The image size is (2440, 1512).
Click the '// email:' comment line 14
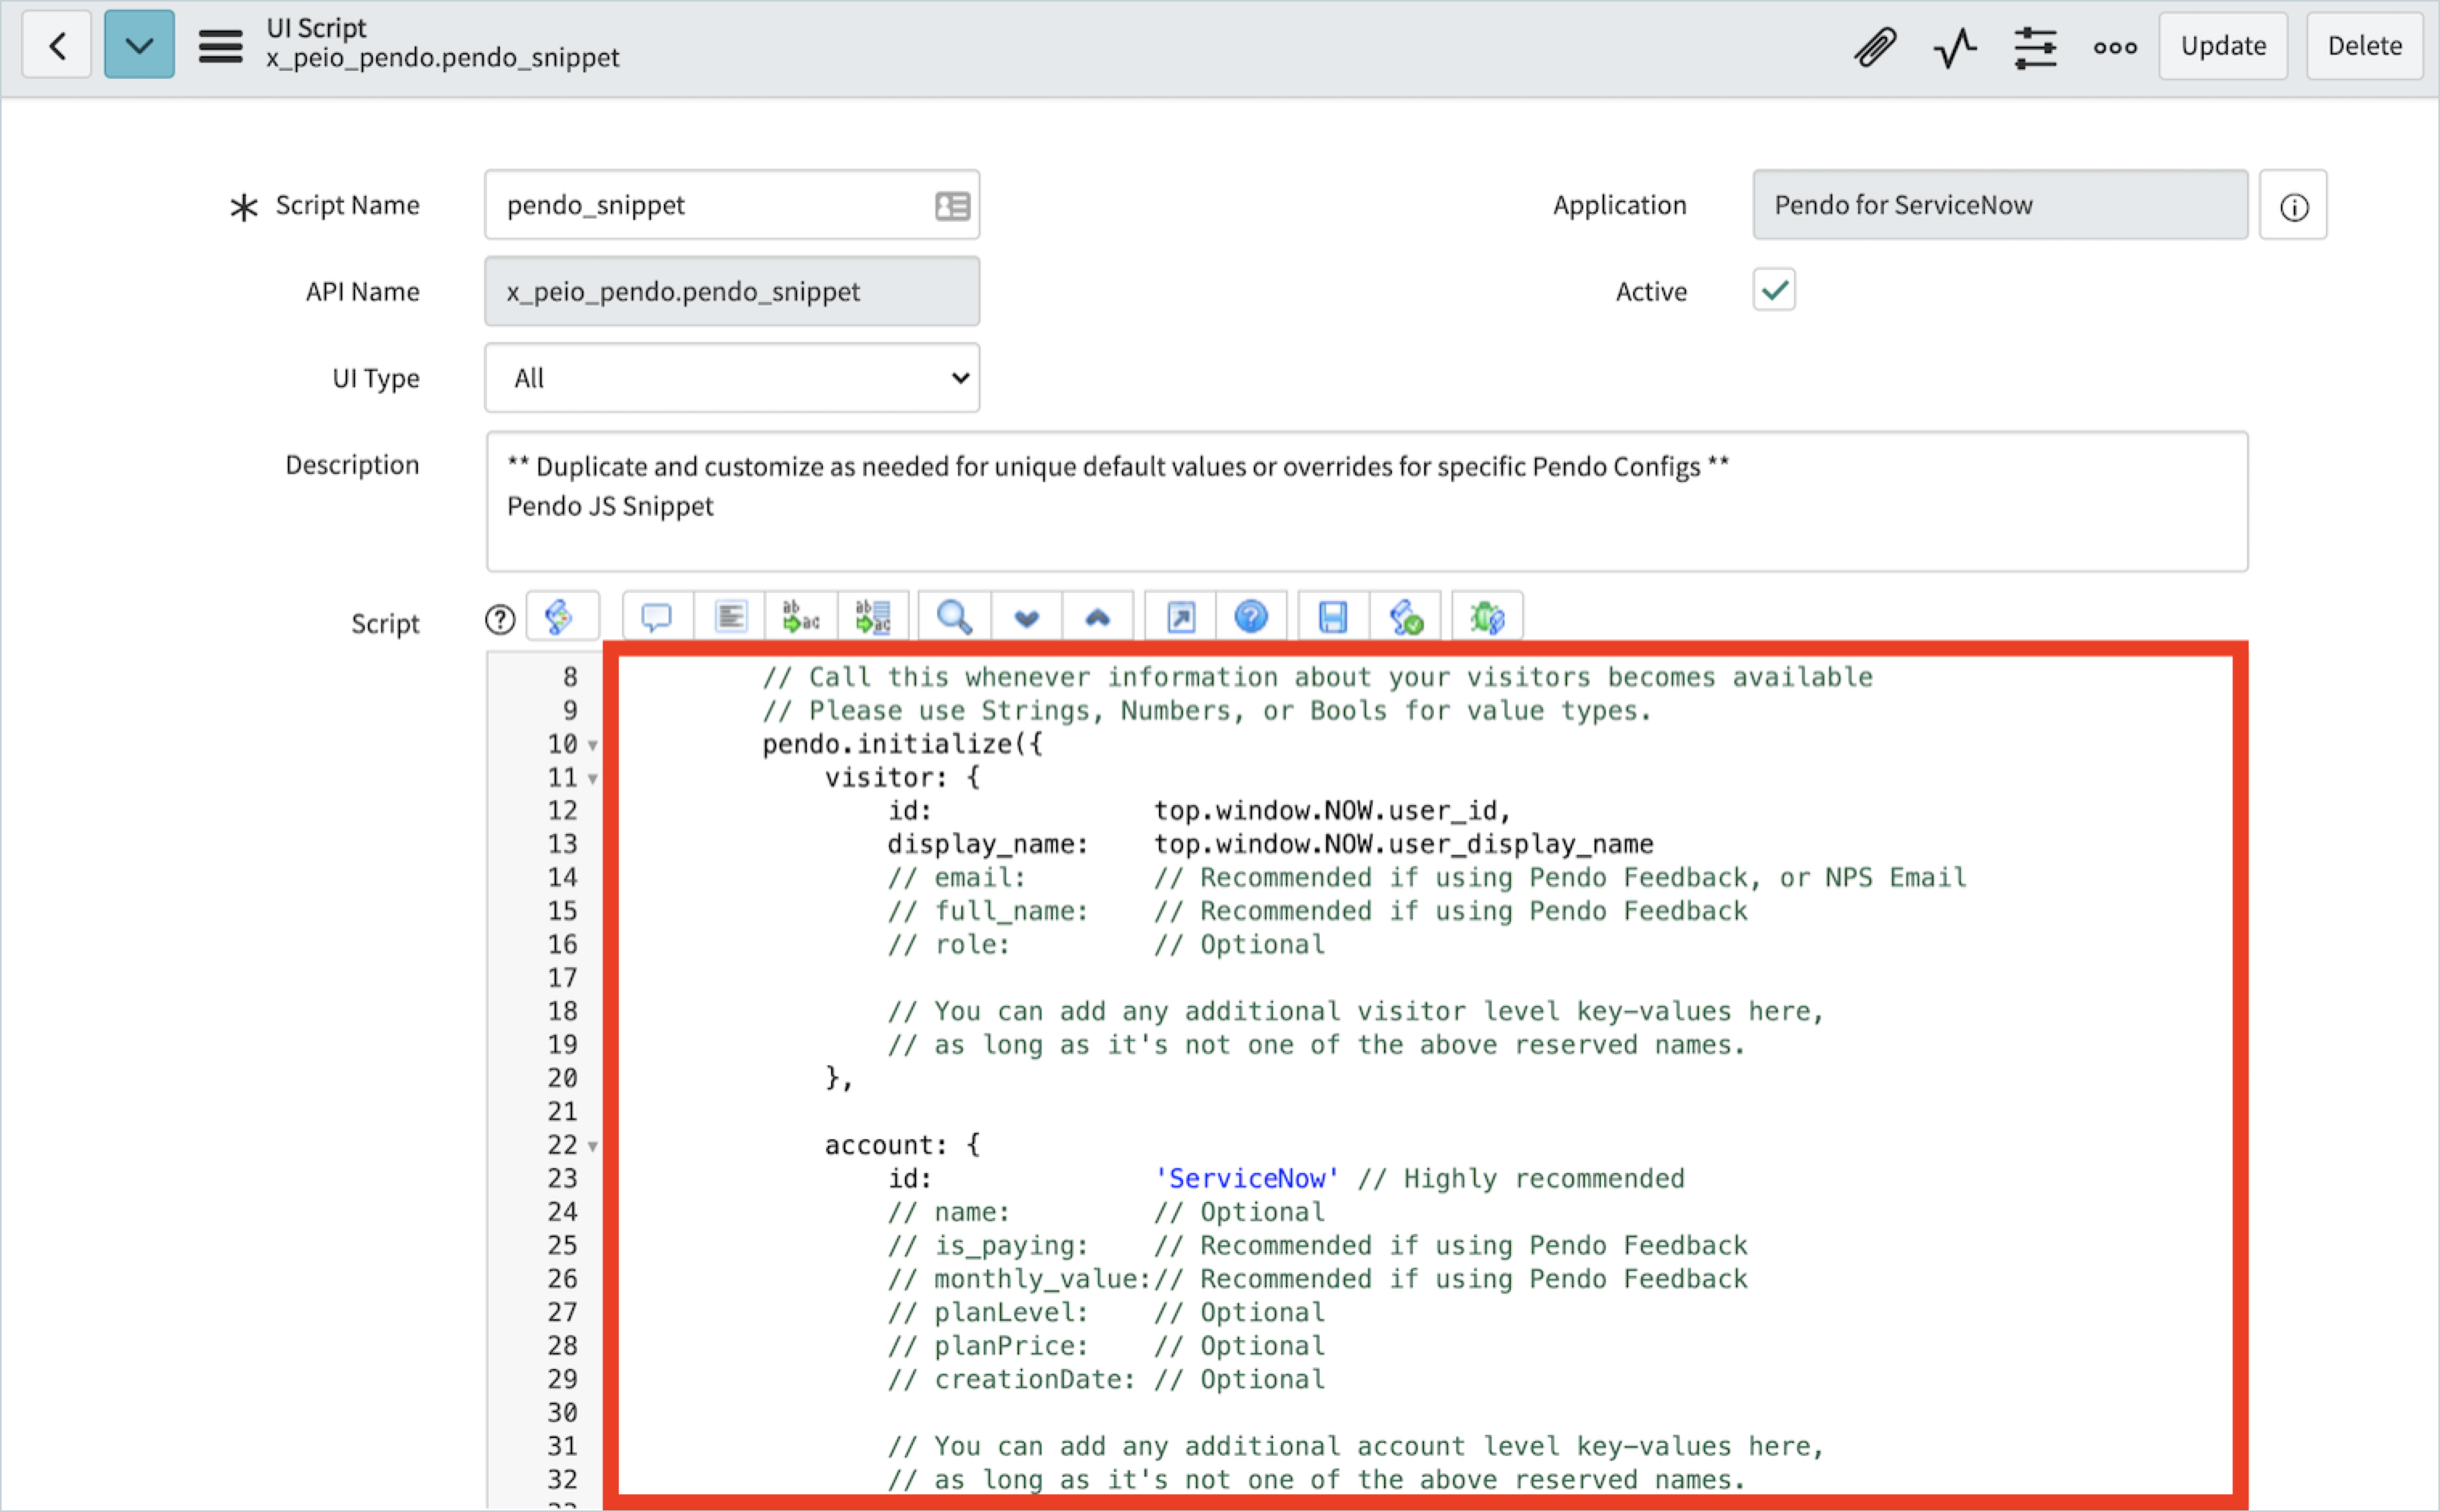point(956,877)
